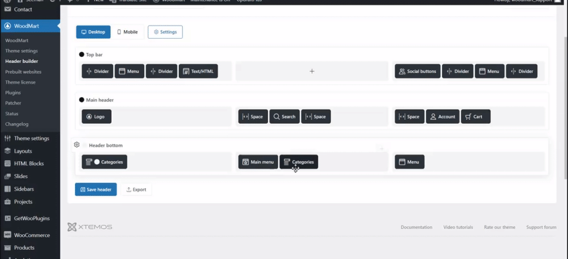Add element to empty Top bar center column
This screenshot has width=568, height=259.
(x=312, y=72)
